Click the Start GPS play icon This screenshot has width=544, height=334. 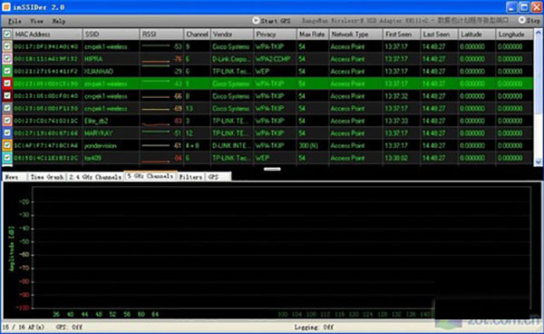click(x=256, y=21)
